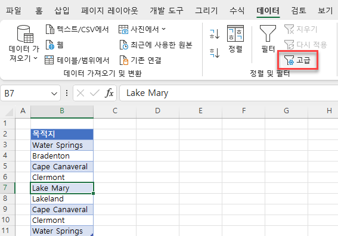Click 지우기 clear filter
The image size is (338, 236).
point(300,29)
